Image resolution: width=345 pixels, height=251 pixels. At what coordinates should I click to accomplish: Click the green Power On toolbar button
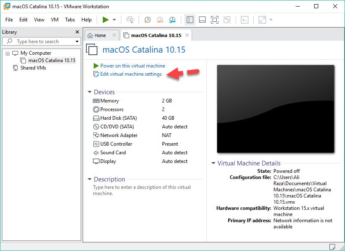106,20
